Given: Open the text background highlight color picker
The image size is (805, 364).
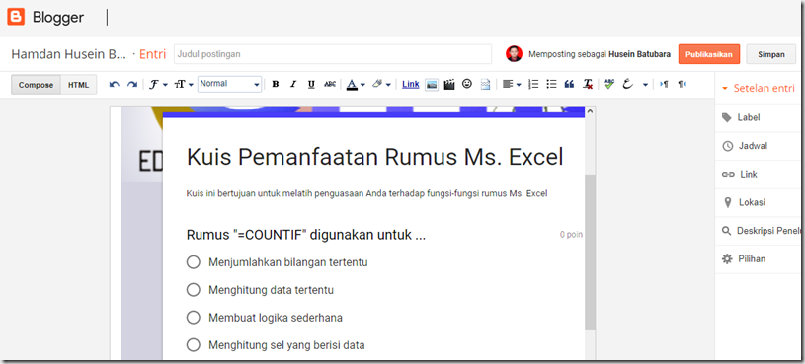Looking at the screenshot, I should click(x=381, y=85).
